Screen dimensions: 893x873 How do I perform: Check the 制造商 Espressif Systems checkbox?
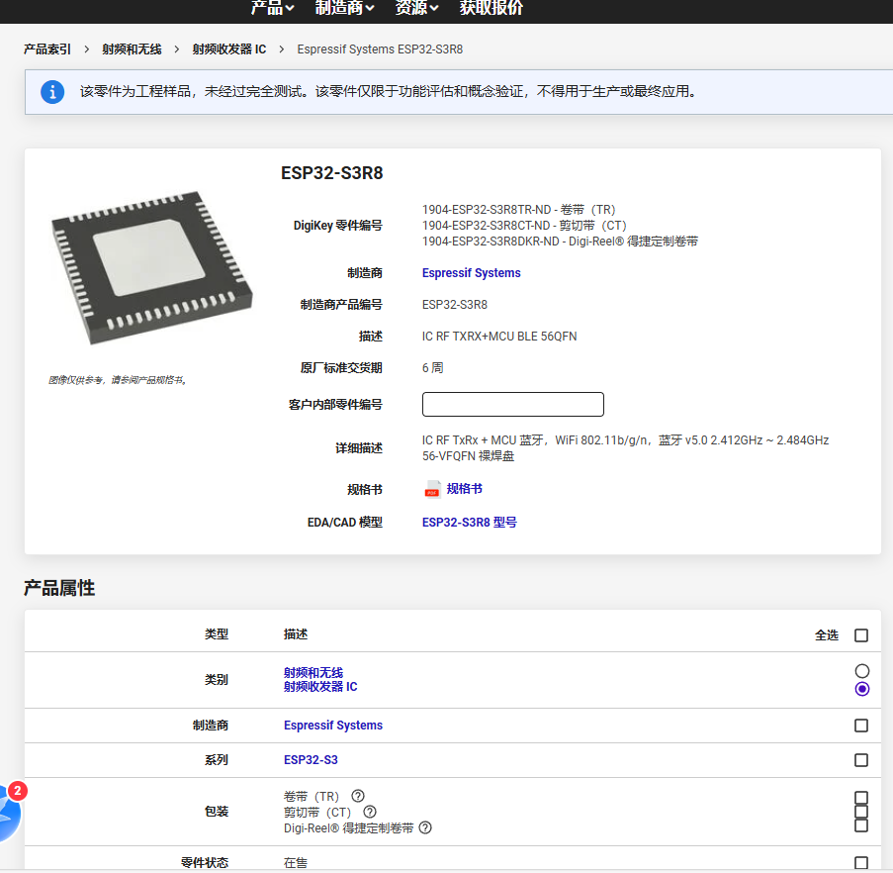point(861,726)
